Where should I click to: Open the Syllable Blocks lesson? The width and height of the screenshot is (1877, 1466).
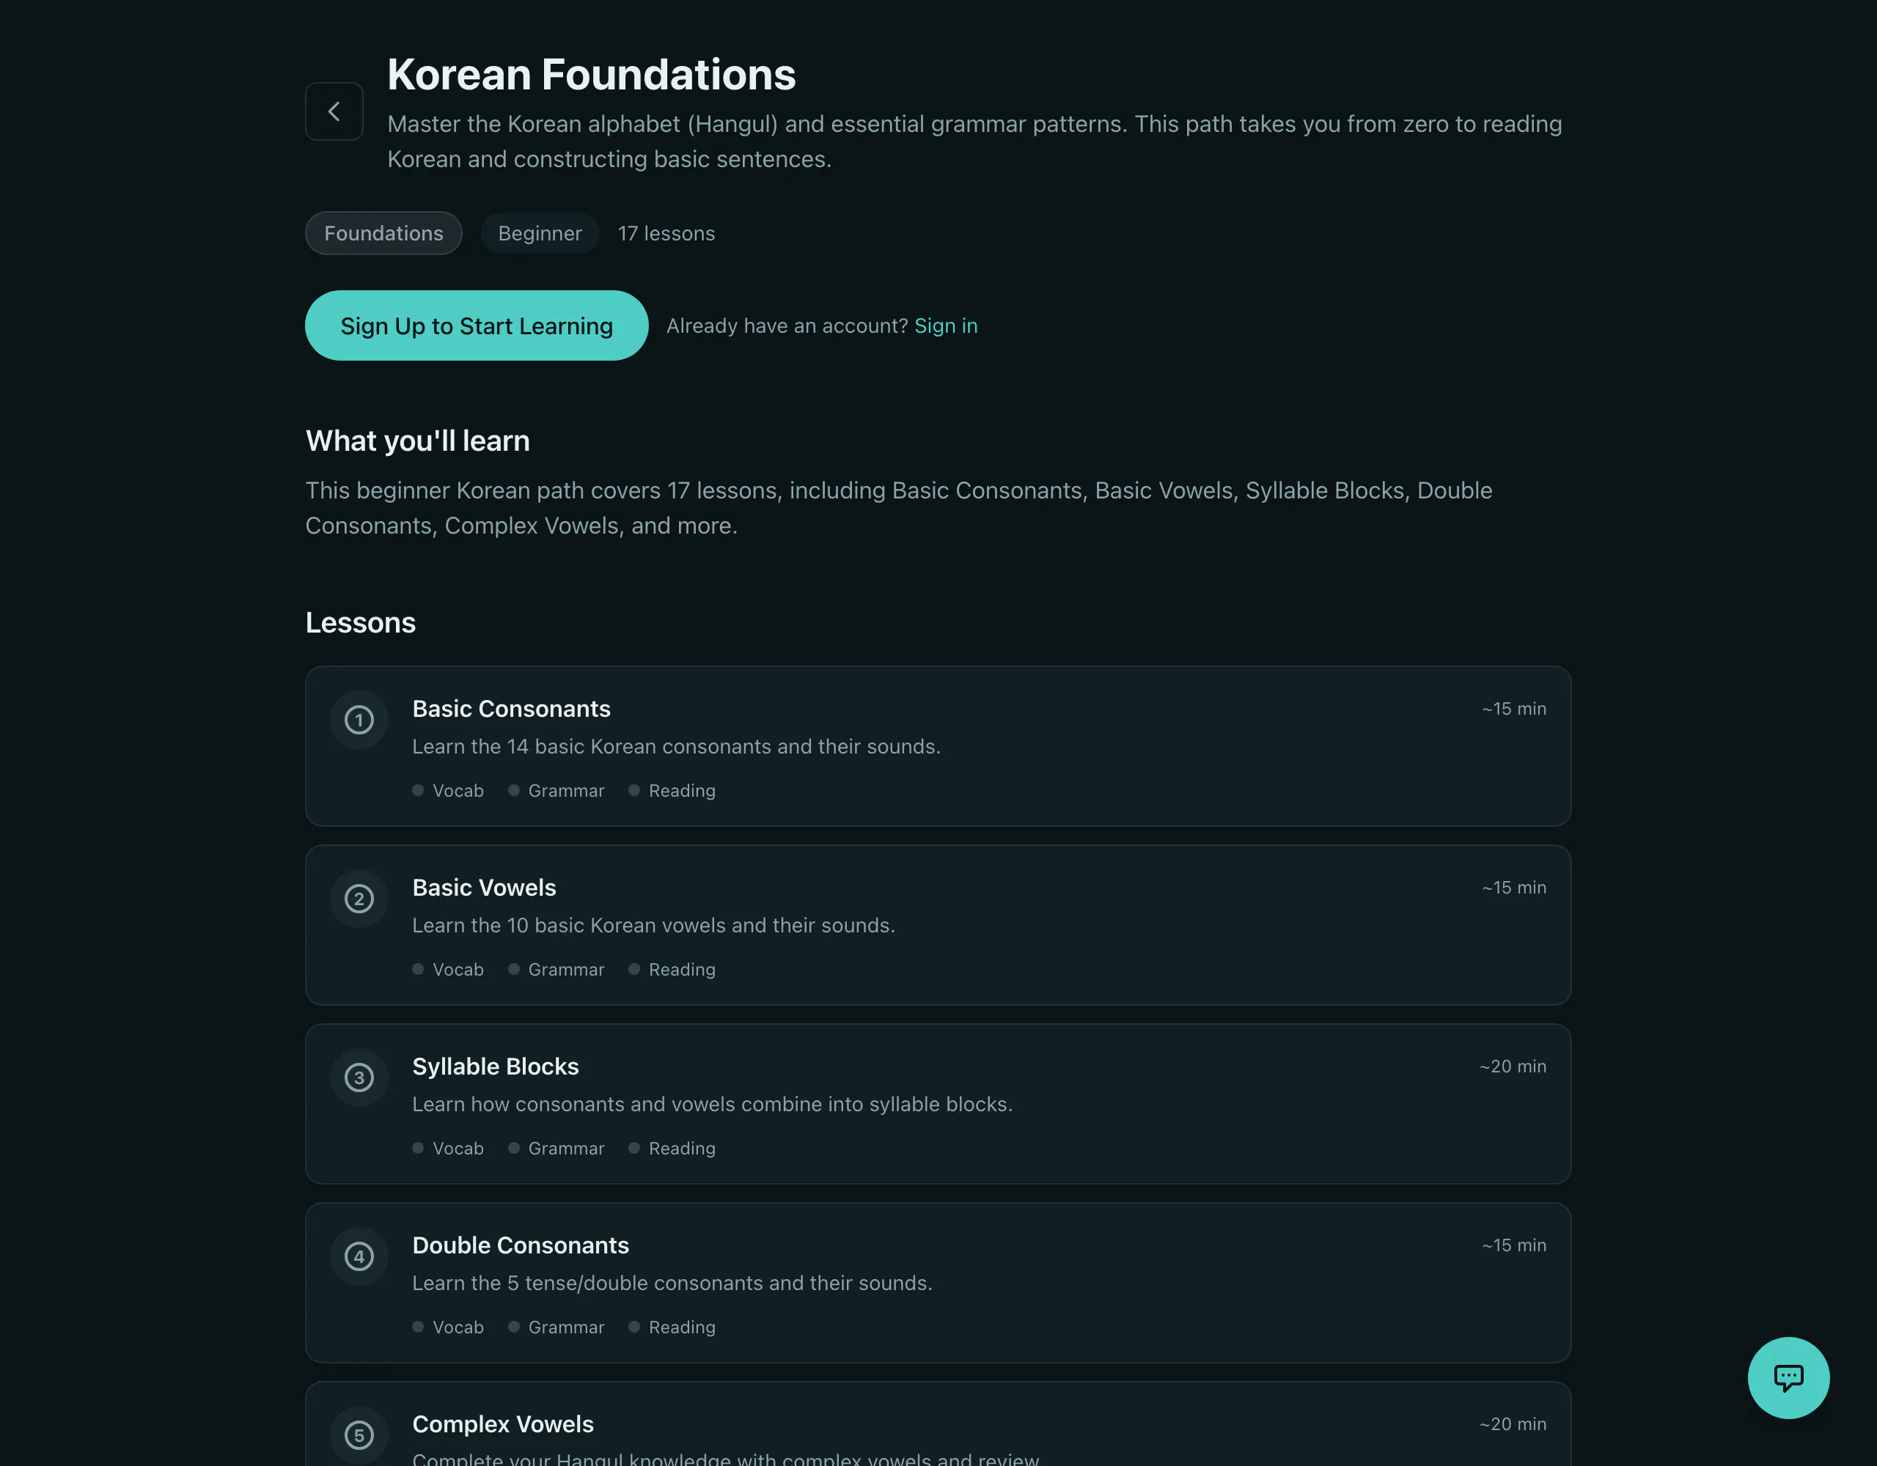pyautogui.click(x=938, y=1103)
